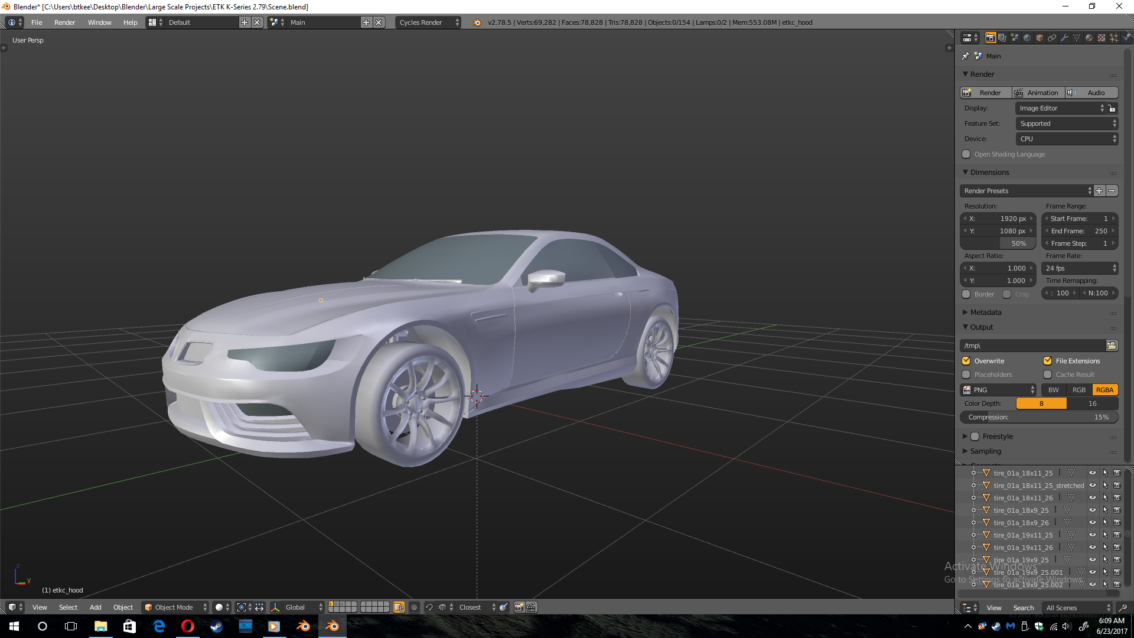This screenshot has height=638, width=1134.
Task: Open the Modifiers wrench tab
Action: 1064,38
